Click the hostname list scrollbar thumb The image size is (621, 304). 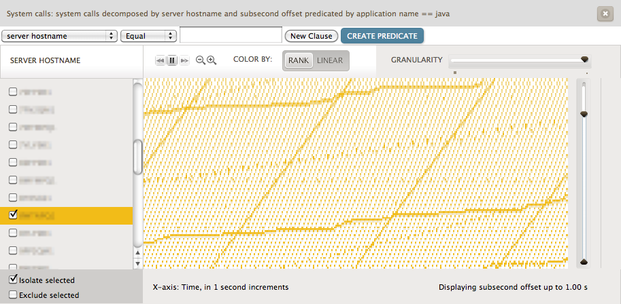tap(137, 157)
